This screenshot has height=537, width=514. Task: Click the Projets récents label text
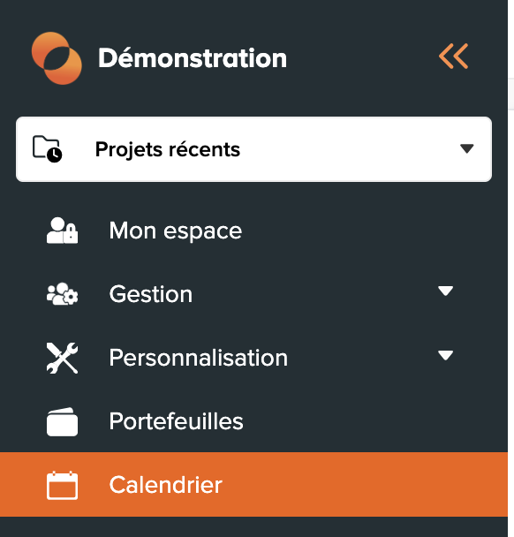pos(168,149)
